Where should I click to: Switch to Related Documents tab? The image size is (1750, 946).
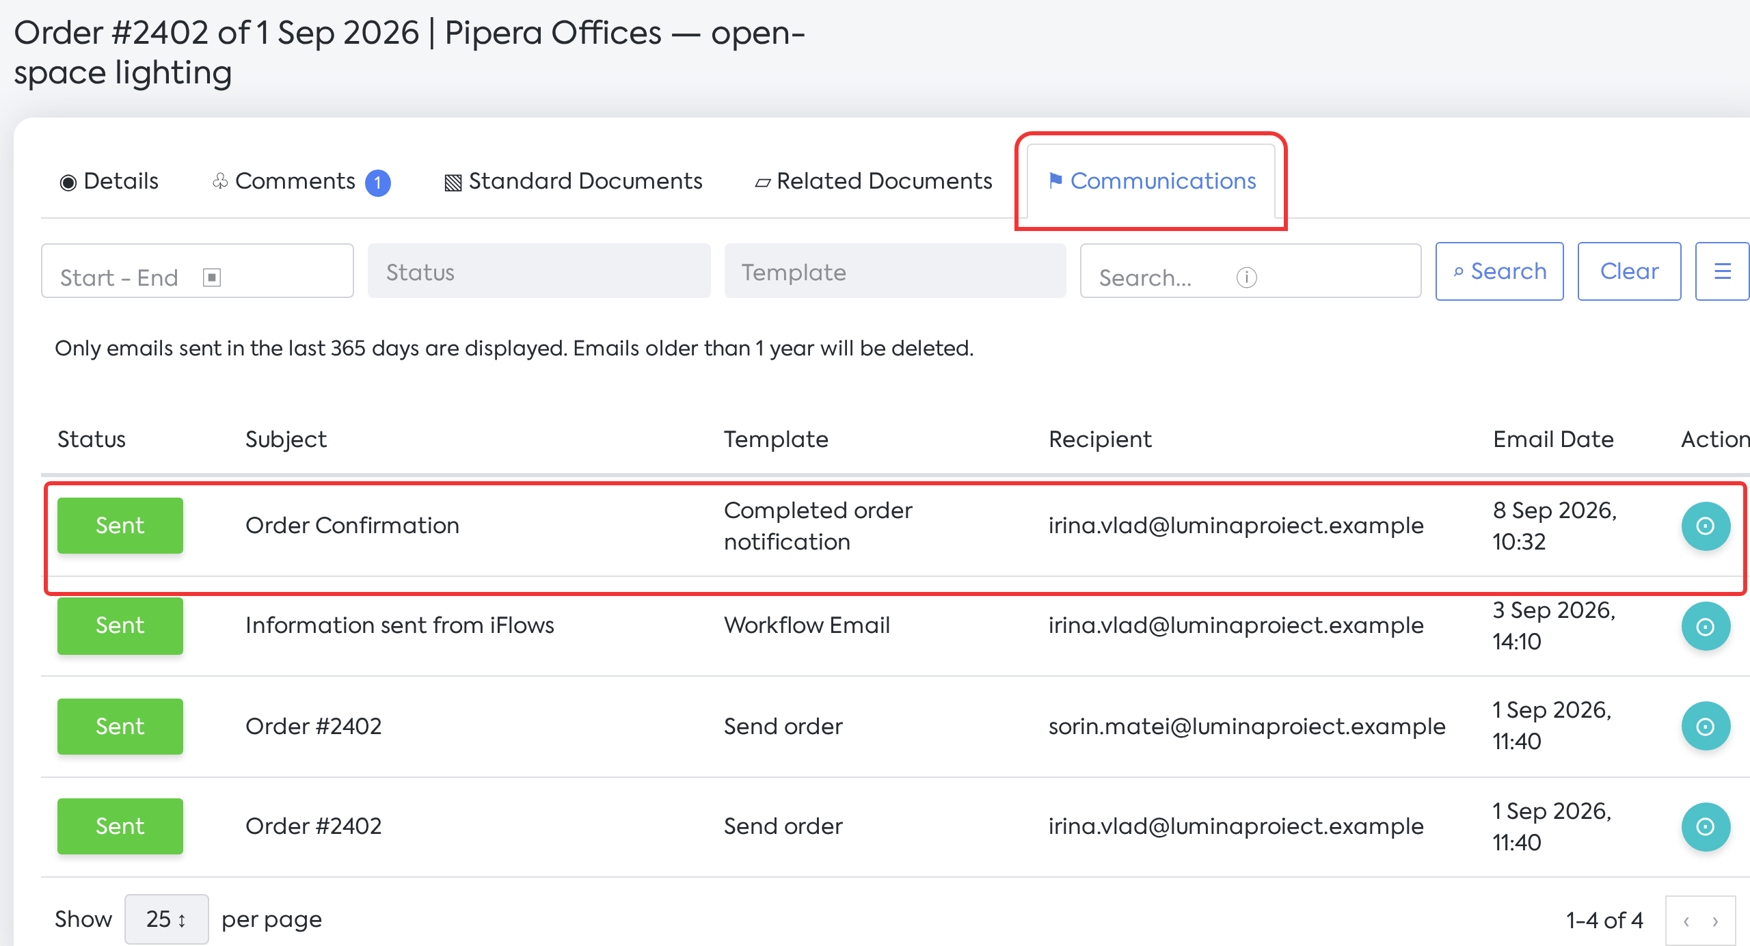point(873,181)
